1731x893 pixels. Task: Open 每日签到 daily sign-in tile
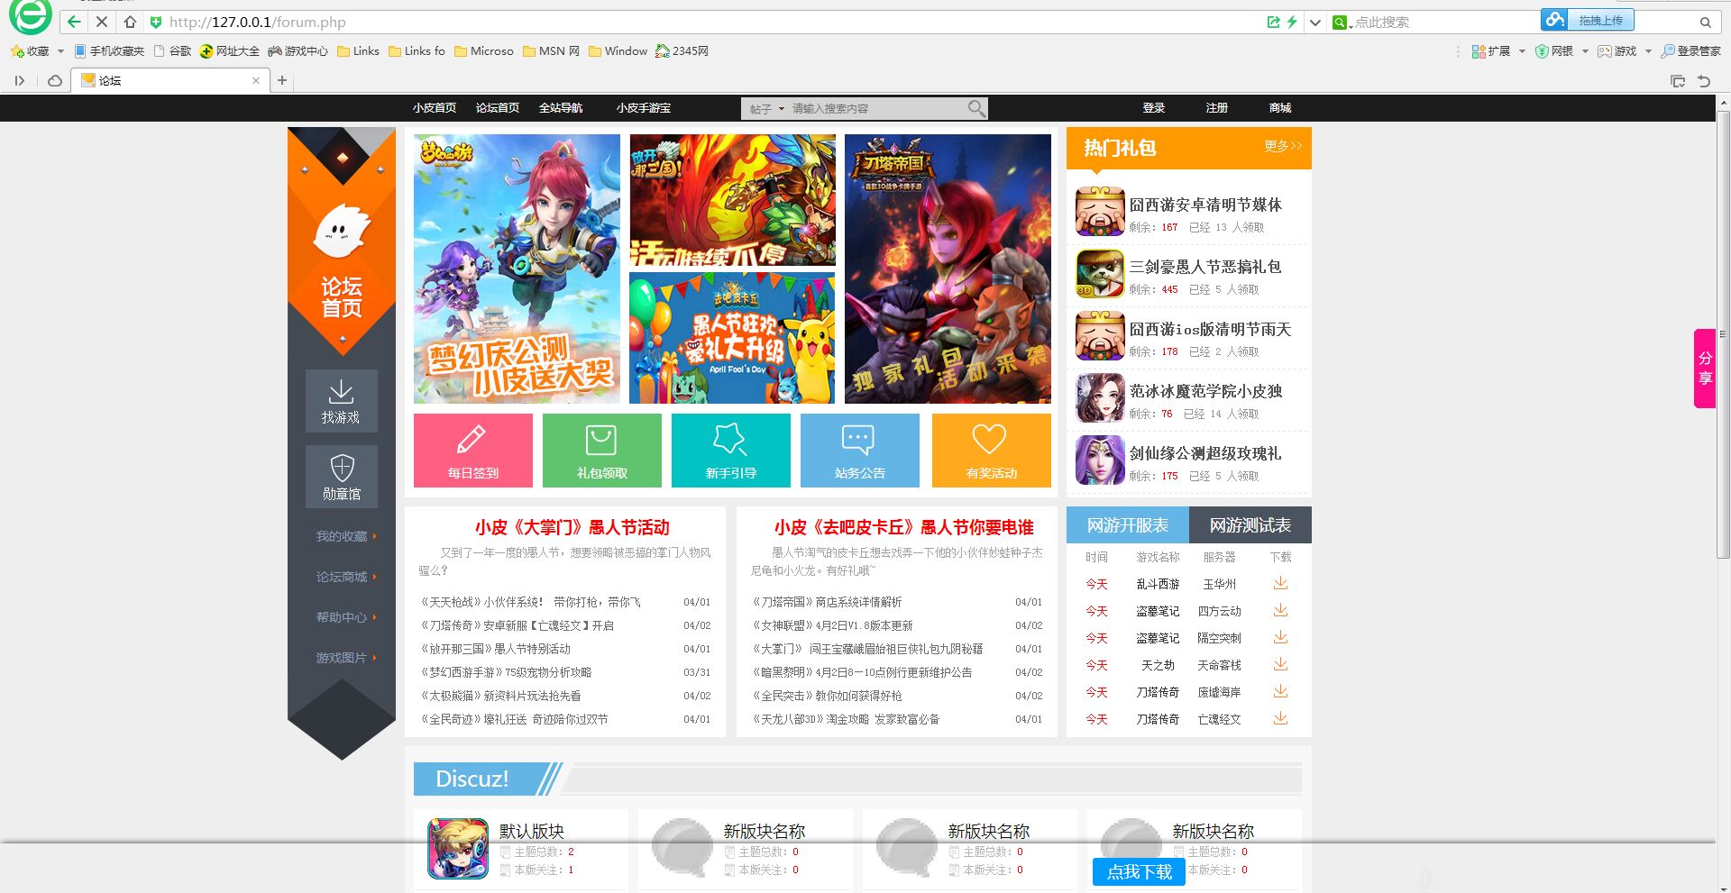click(473, 451)
